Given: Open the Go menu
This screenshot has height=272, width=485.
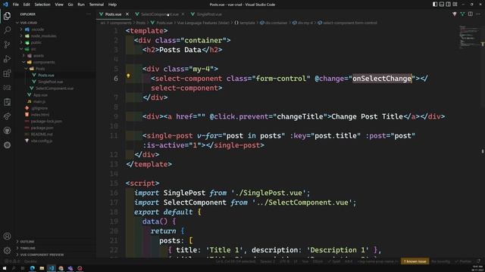Looking at the screenshot, I should pyautogui.click(x=70, y=5).
